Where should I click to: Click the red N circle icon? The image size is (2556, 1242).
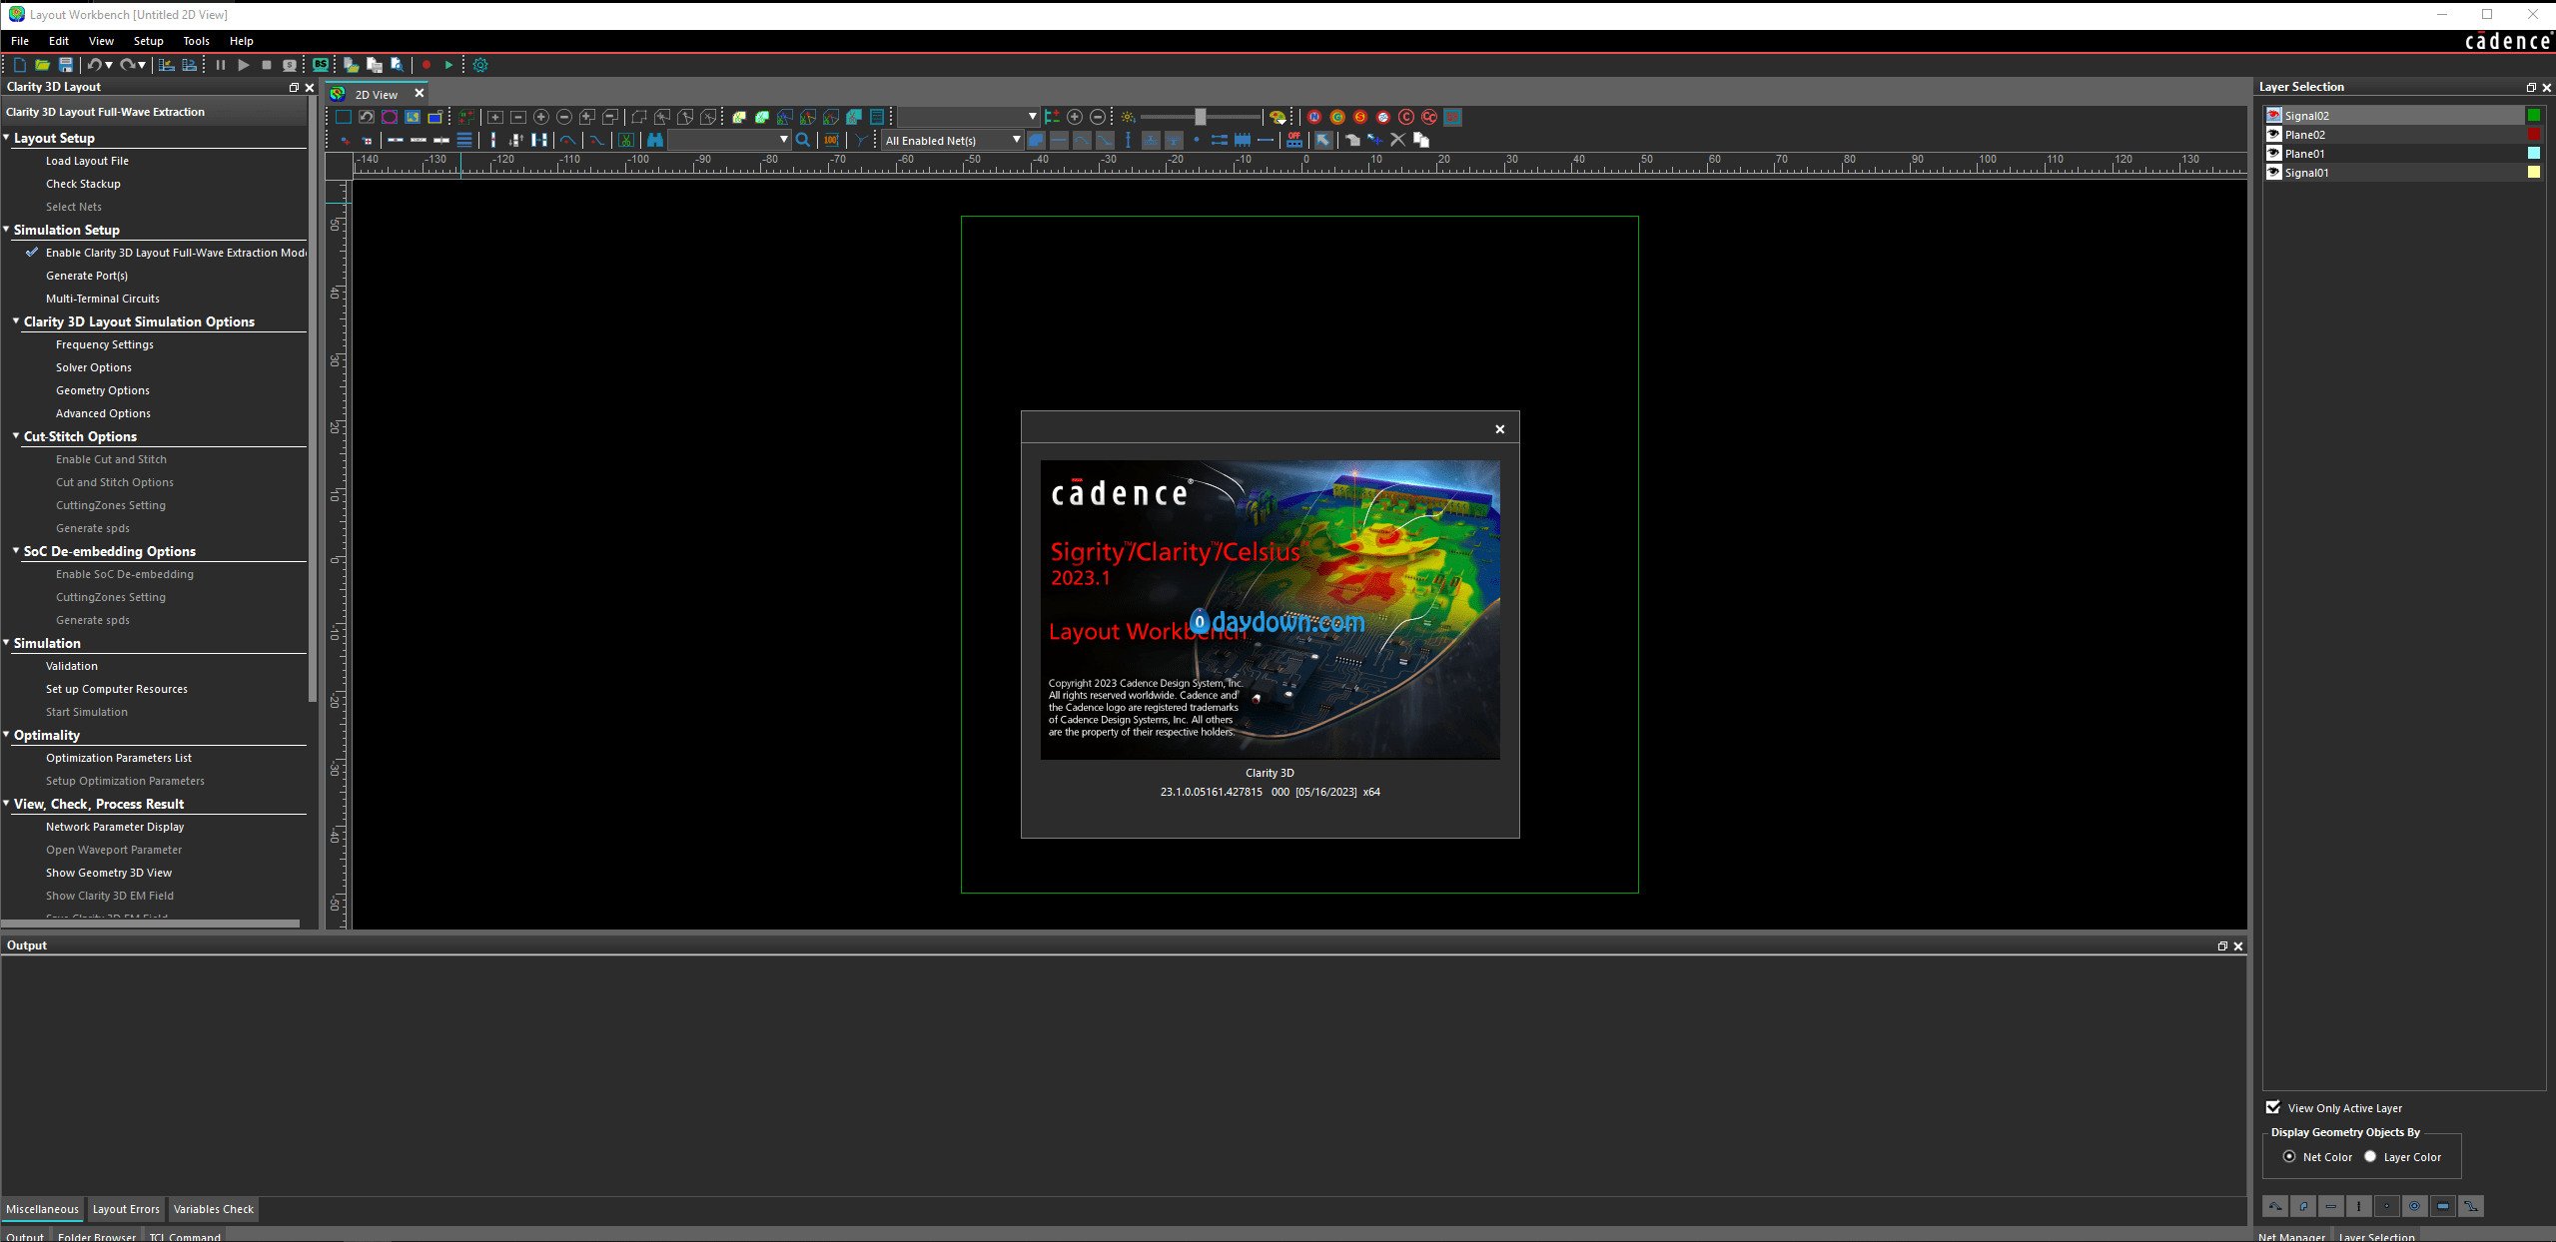(1314, 117)
